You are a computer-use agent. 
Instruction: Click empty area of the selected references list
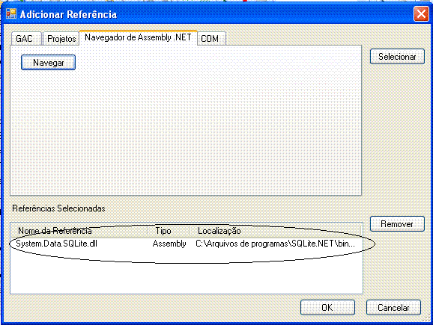pyautogui.click(x=186, y=276)
